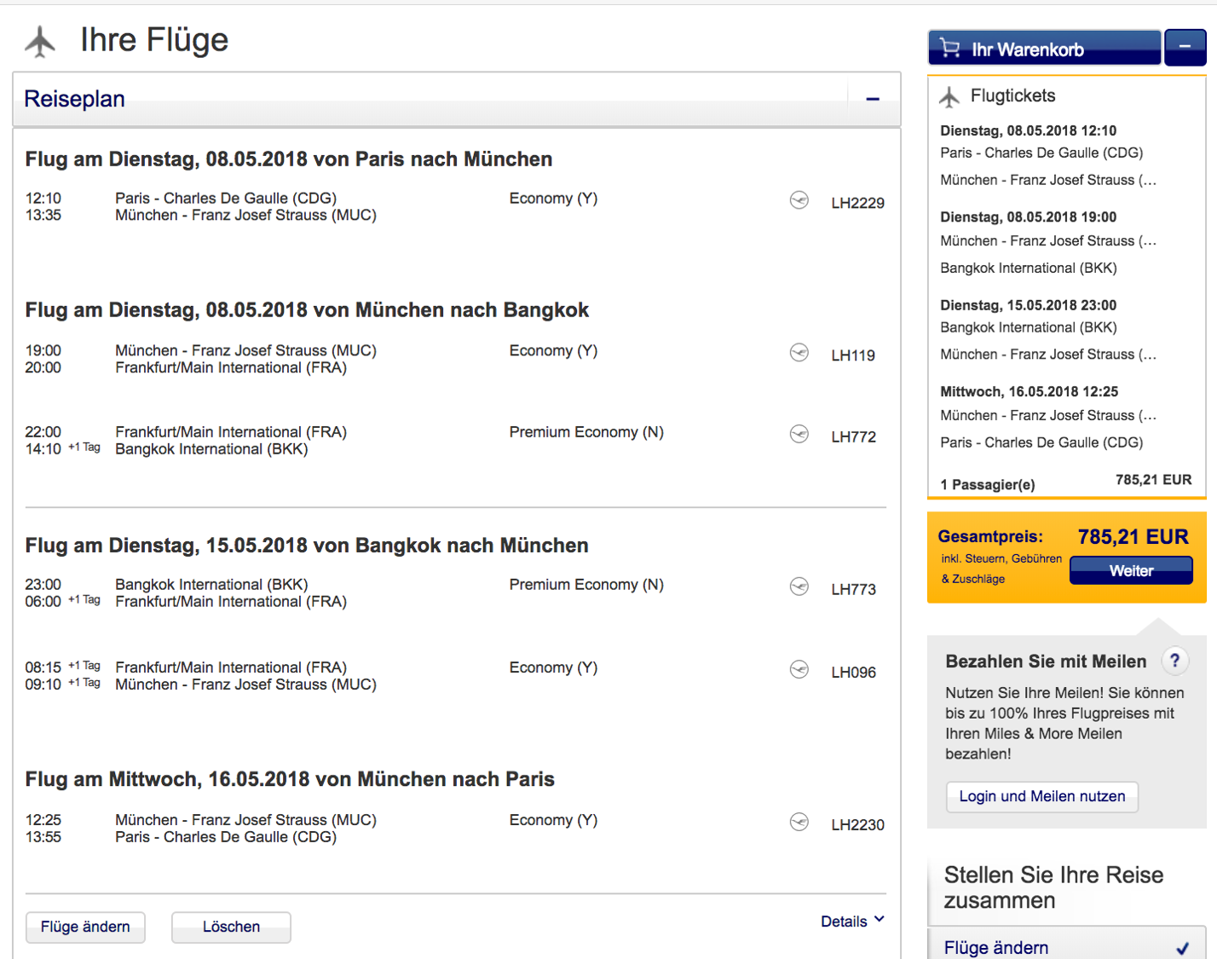Click the 12:10 departure time from Paris
This screenshot has width=1217, height=959.
coord(43,198)
